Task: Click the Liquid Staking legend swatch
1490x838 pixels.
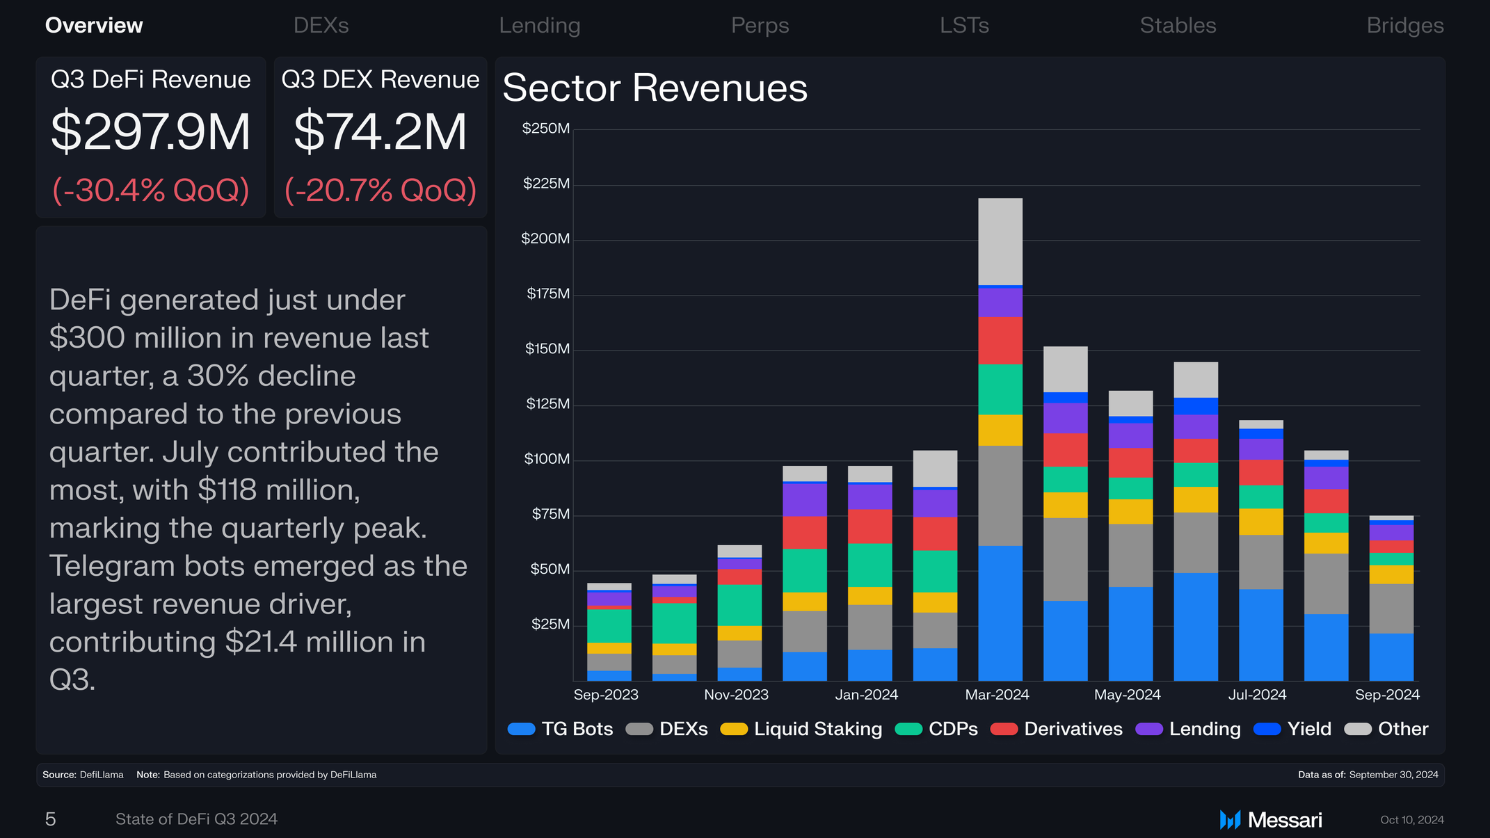Action: 734,729
